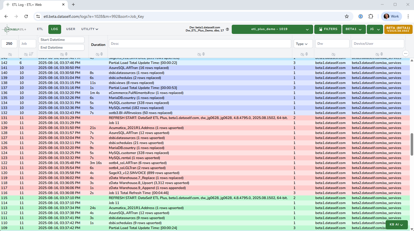Open the KB AI assistant button

(x=396, y=225)
